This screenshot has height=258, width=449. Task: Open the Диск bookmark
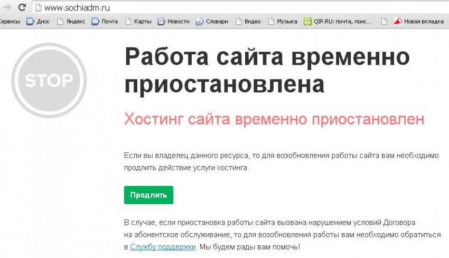39,22
